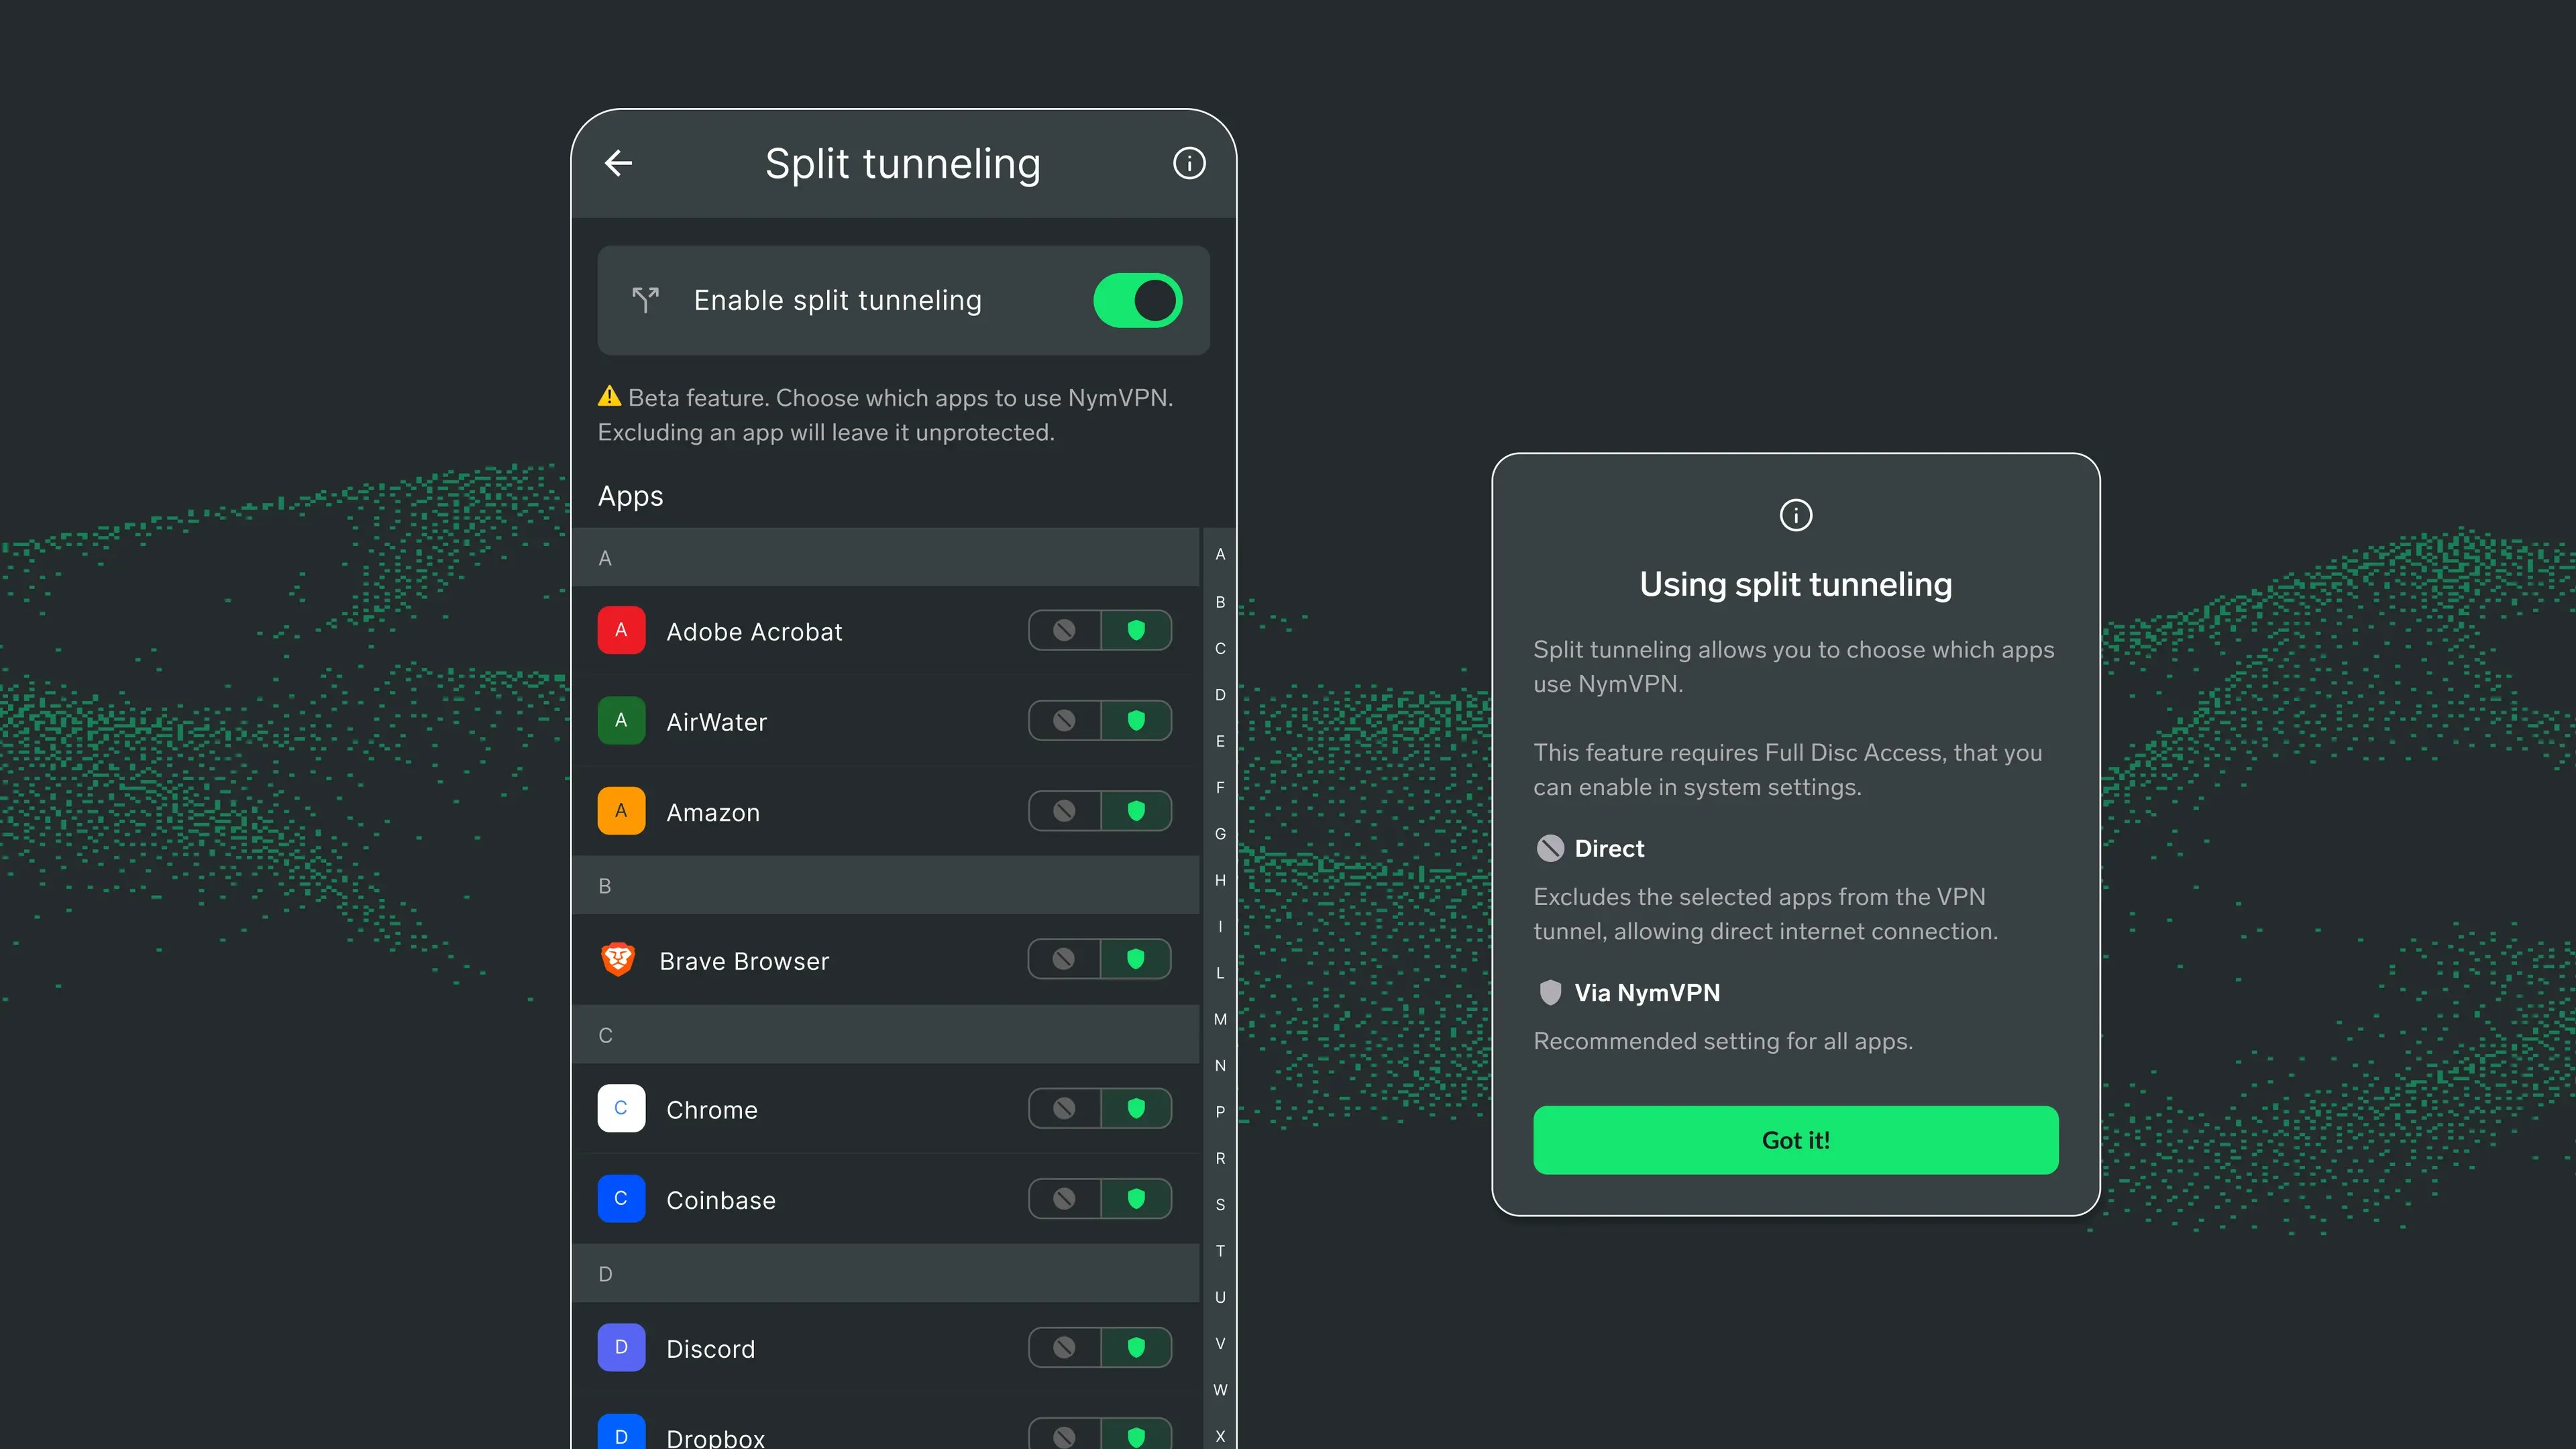
Task: Jump to letter B in the alphabet index
Action: [1220, 602]
